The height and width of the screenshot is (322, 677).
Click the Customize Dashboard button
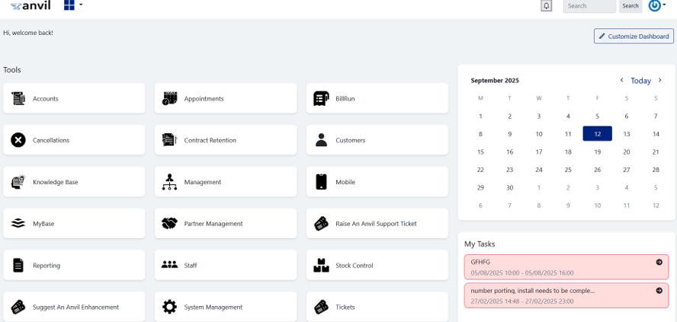tap(634, 36)
